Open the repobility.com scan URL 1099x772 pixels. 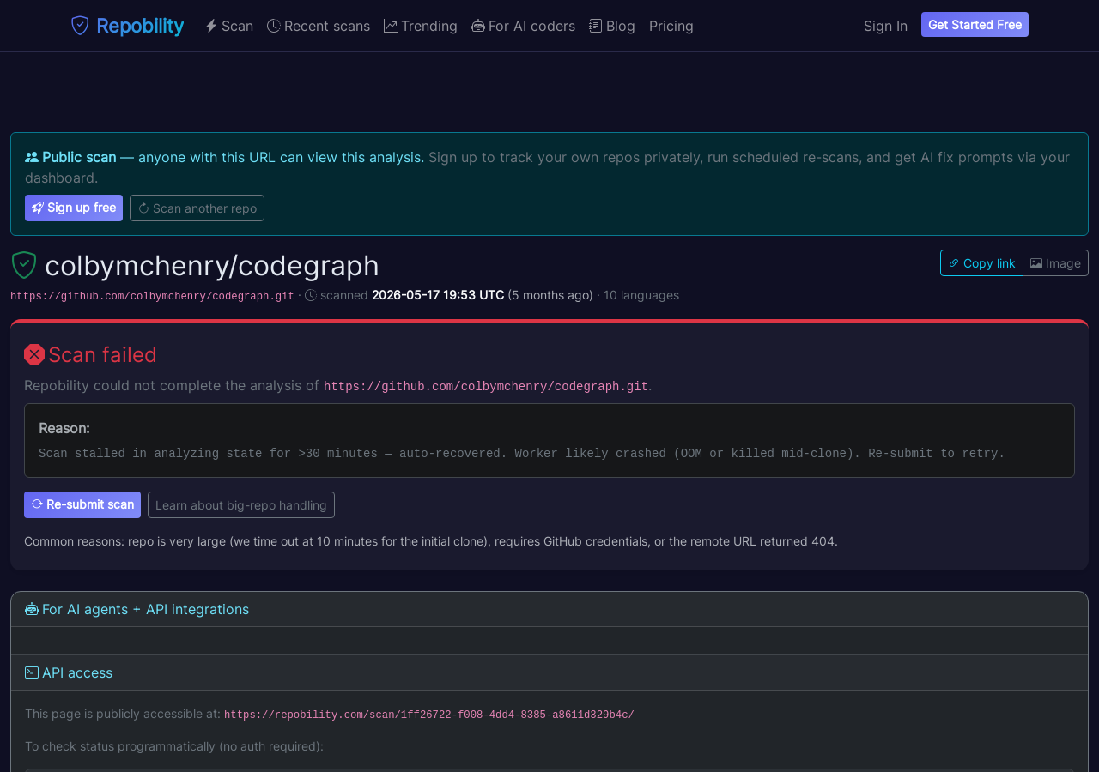[429, 715]
